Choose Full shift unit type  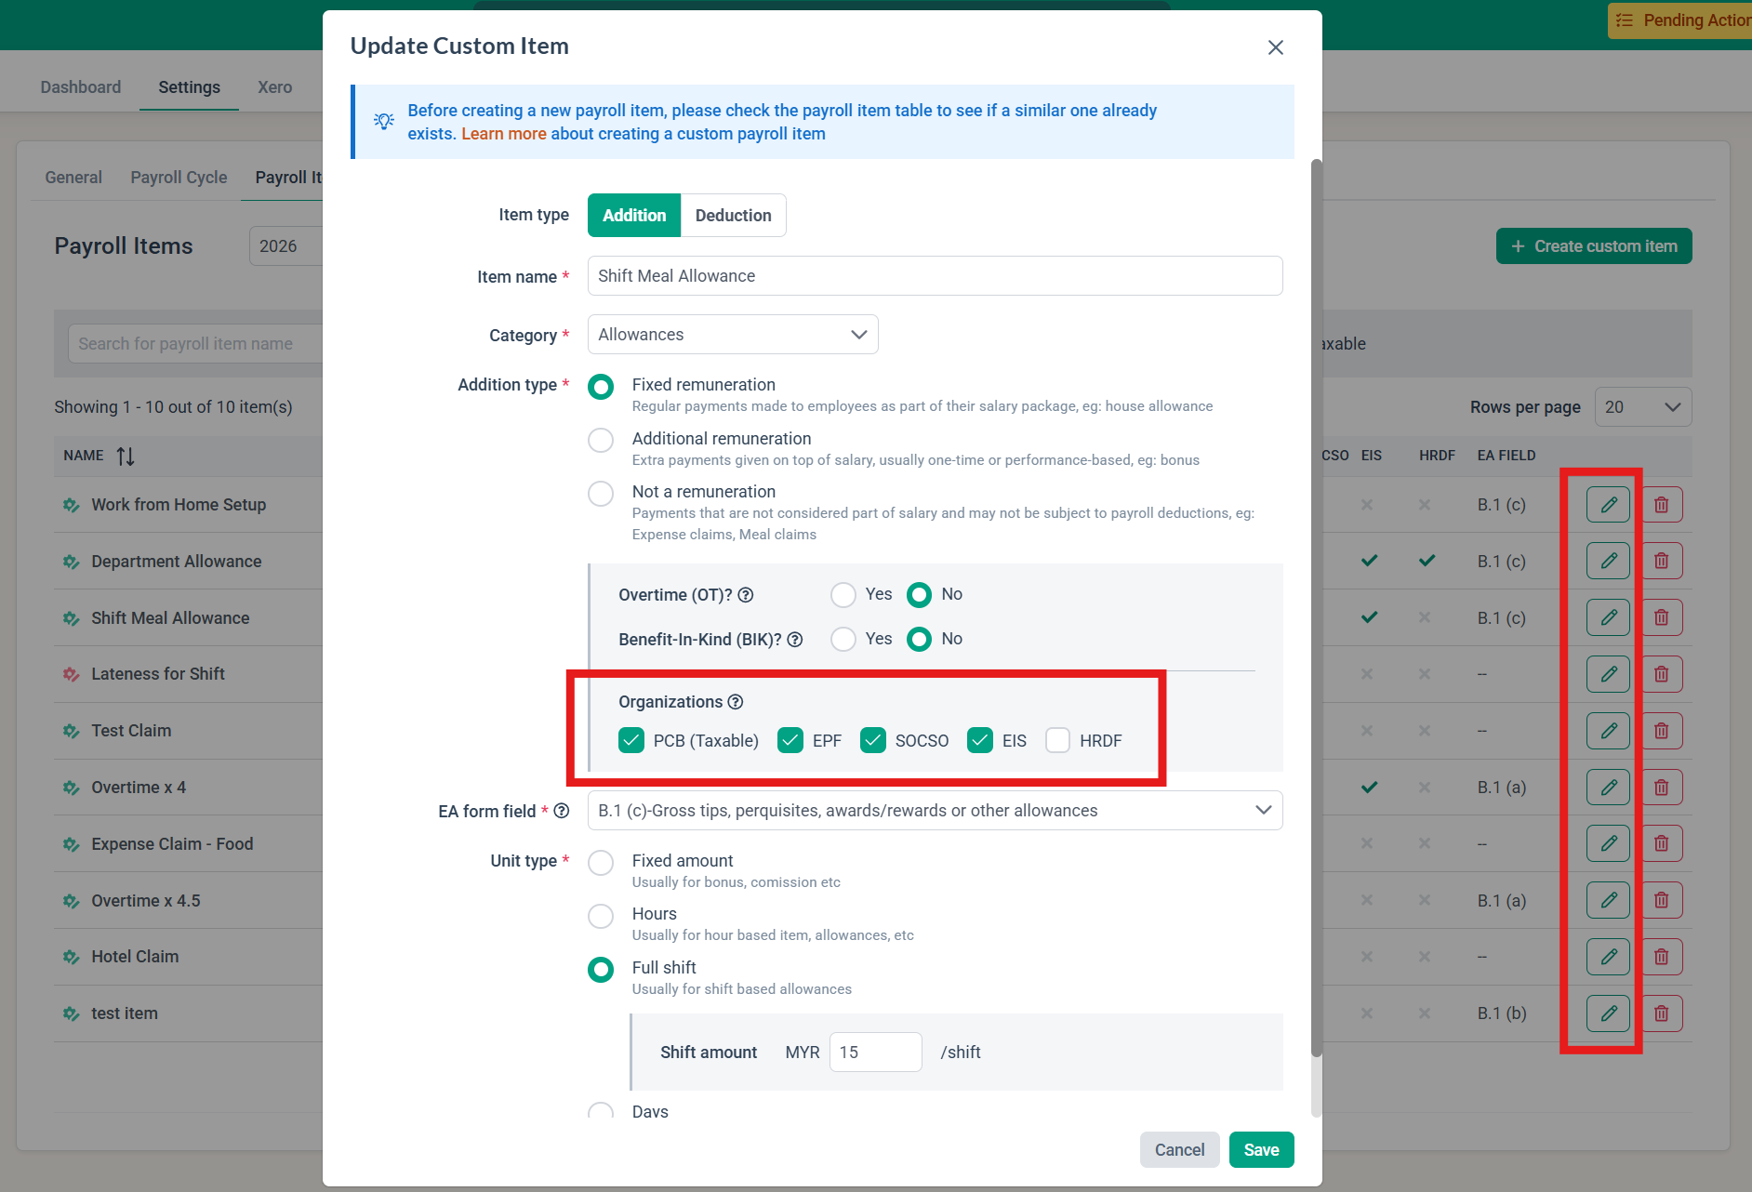click(x=601, y=970)
